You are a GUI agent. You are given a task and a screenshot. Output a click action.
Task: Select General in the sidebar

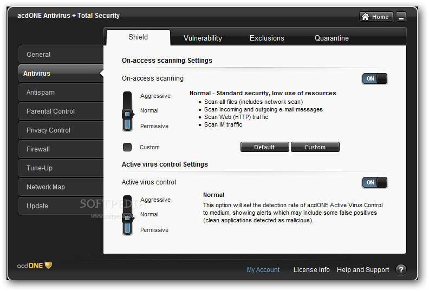[61, 55]
